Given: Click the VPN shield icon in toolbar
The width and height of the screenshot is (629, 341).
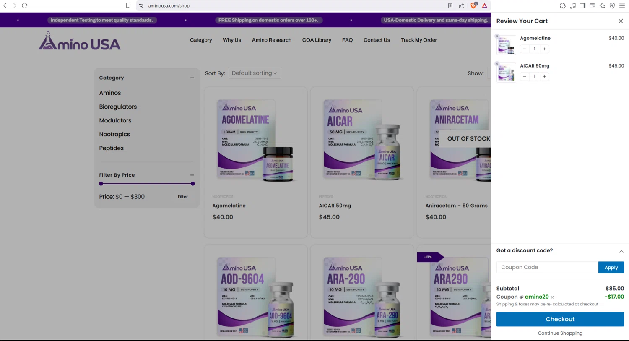Looking at the screenshot, I should [612, 5].
